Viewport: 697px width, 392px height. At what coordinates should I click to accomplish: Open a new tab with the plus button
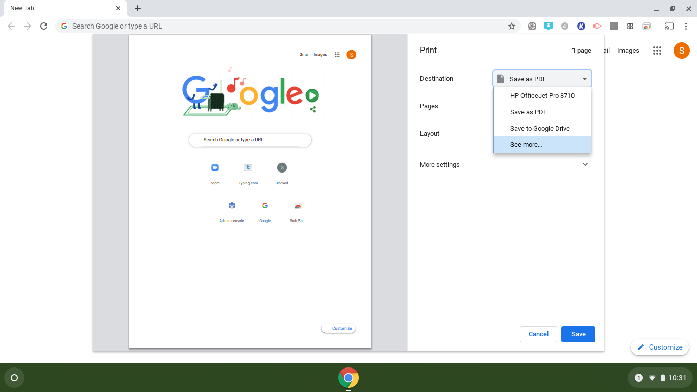[x=138, y=8]
